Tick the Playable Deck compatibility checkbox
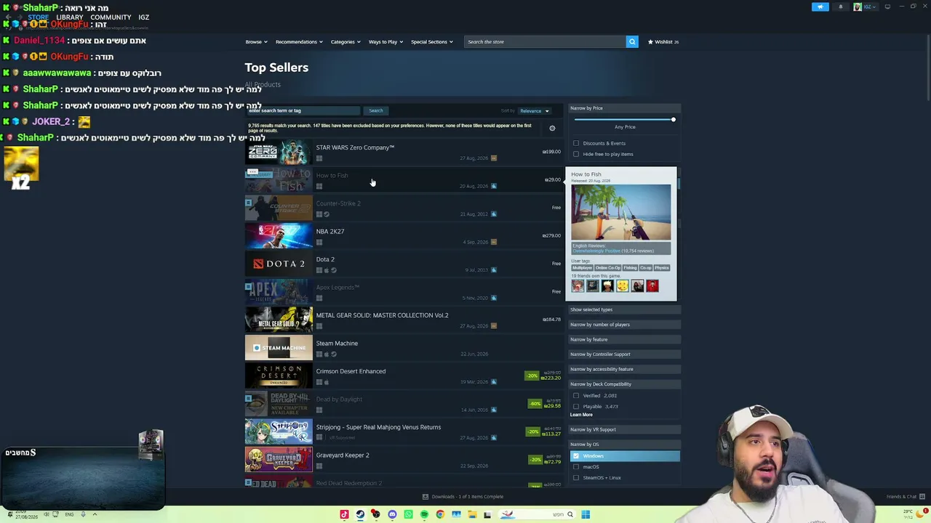This screenshot has height=523, width=931. pyautogui.click(x=576, y=407)
